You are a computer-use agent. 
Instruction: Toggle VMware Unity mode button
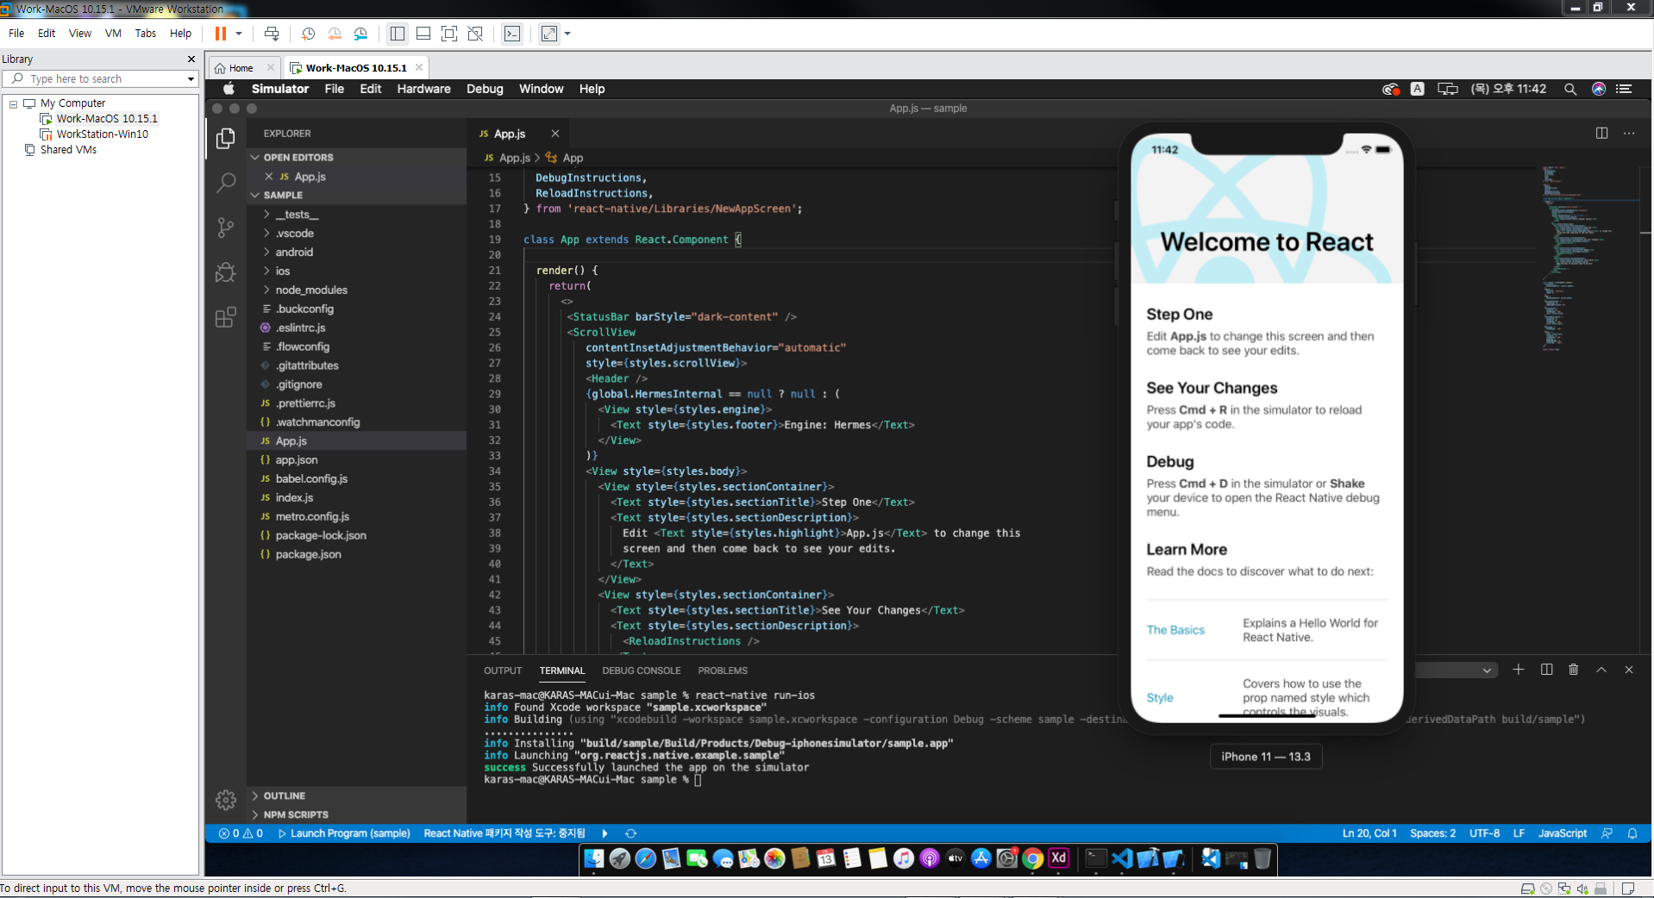pyautogui.click(x=475, y=34)
